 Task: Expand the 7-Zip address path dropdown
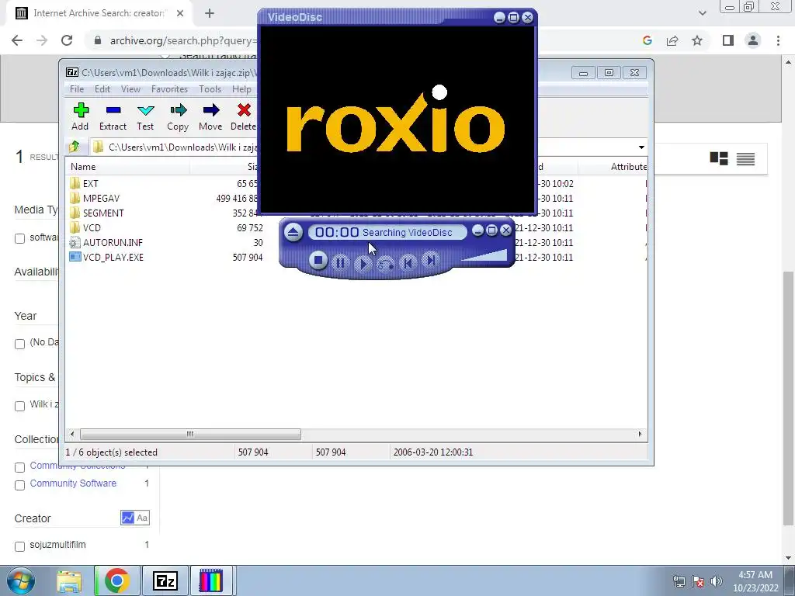pos(641,147)
